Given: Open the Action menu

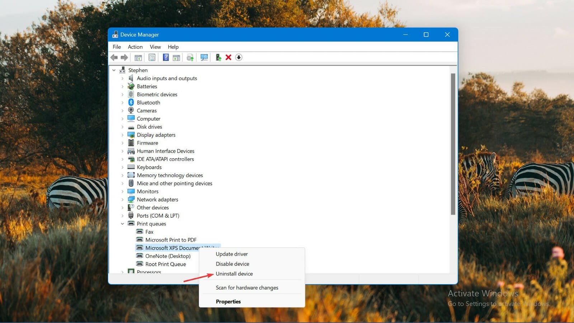Looking at the screenshot, I should coord(135,47).
